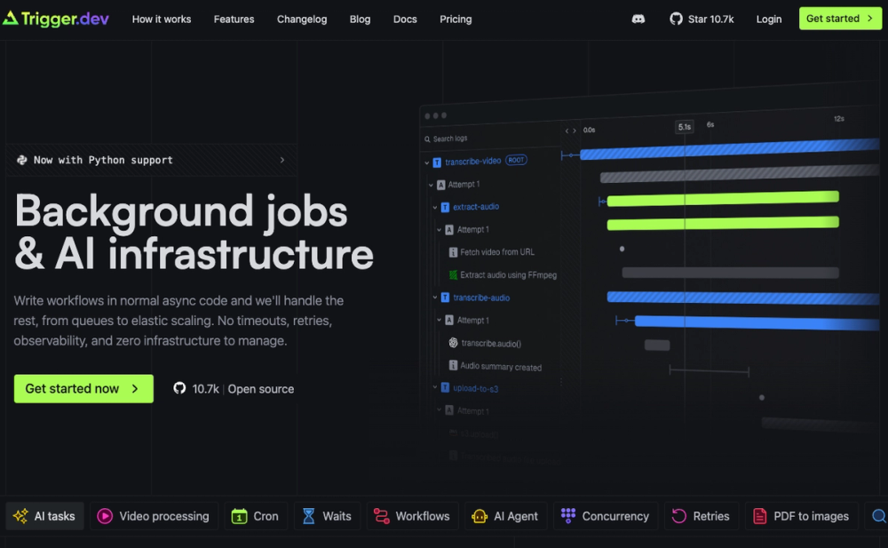Click the right arrow beside 0.0s

(575, 131)
